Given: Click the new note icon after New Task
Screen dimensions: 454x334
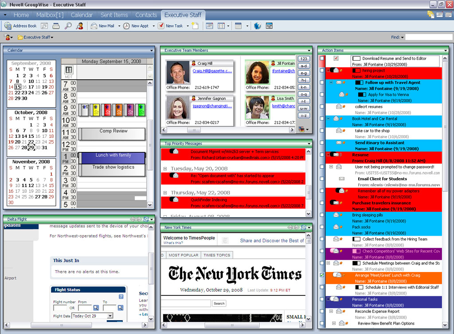Looking at the screenshot, I should 196,26.
